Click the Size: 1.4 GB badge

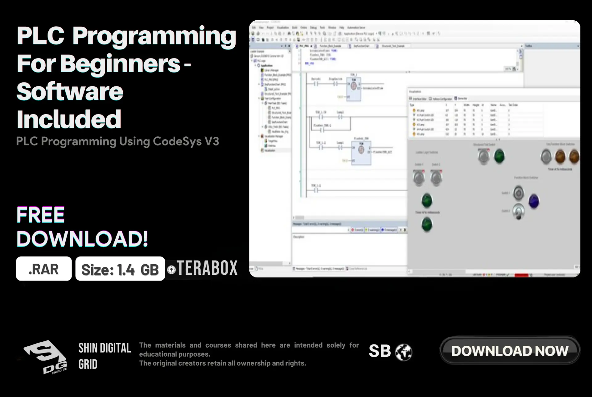tap(120, 269)
